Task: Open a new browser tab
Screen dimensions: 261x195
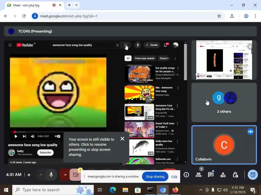Action: (69, 5)
